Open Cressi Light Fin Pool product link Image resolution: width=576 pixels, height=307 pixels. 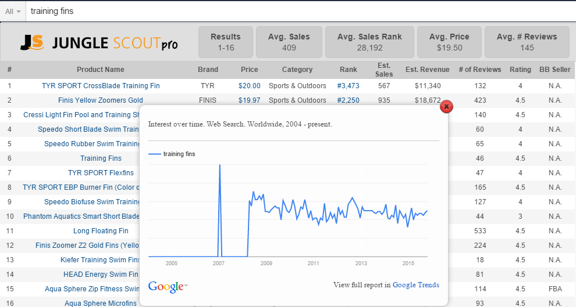coord(81,115)
